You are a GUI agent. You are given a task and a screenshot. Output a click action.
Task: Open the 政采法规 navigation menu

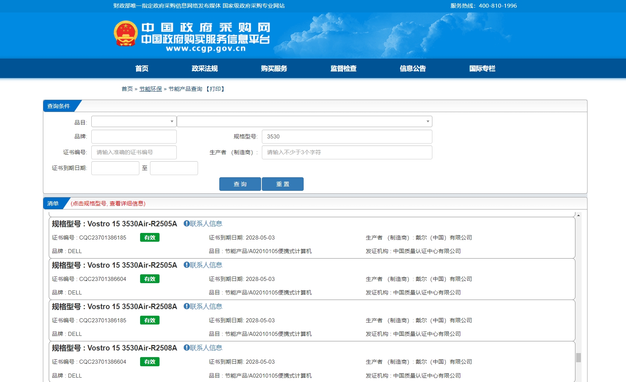(x=205, y=68)
